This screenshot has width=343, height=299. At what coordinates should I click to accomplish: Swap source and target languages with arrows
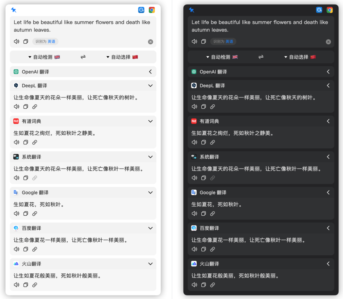[83, 57]
